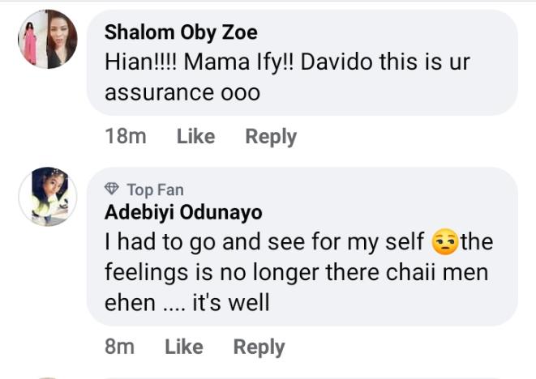Screen dimensions: 536x379
Task: Like Shalom Oby Zoe's comment
Action: tap(195, 137)
